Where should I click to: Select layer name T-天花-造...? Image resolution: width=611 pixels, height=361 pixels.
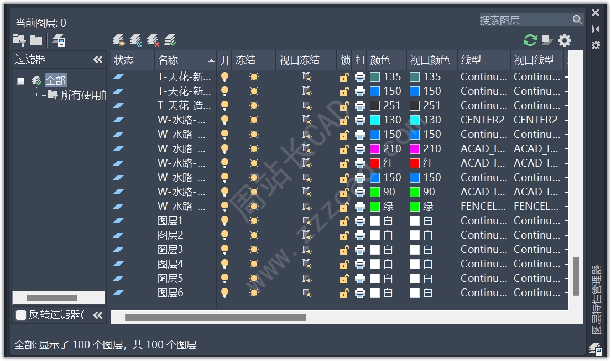(184, 105)
